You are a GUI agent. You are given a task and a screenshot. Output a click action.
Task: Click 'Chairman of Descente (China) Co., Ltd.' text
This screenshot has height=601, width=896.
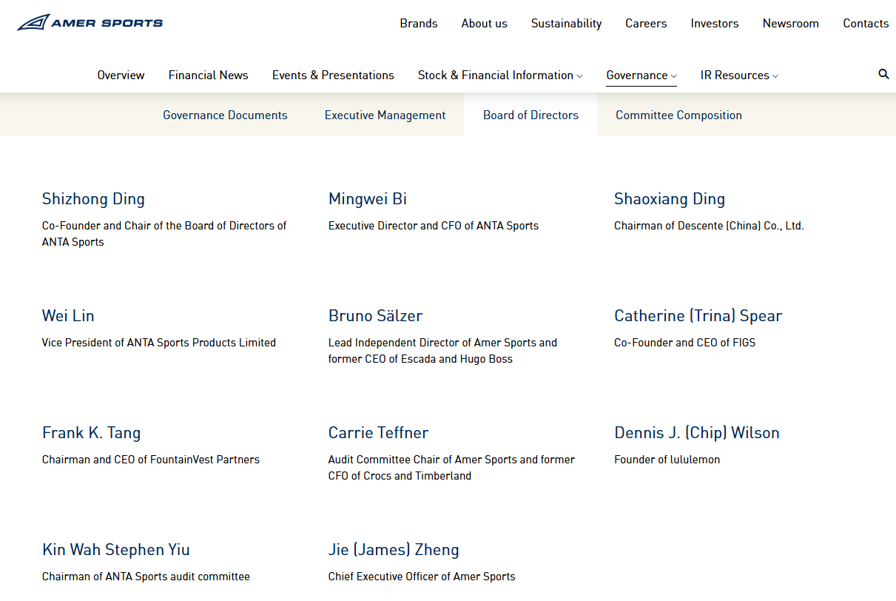pos(709,226)
